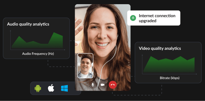This screenshot has height=101, width=205.
Task: Open the small self-view video thumbnail
Action: click(x=85, y=66)
